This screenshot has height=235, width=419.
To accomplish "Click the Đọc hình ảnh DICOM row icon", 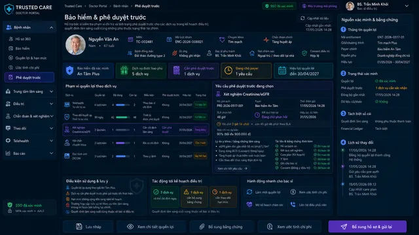I will pos(67,156).
